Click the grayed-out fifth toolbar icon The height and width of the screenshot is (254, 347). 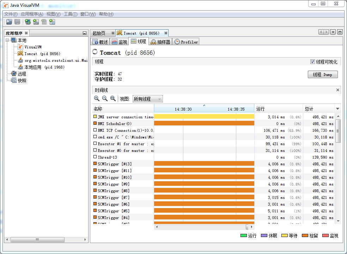pos(44,22)
